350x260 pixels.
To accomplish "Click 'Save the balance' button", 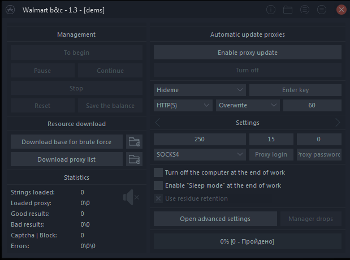I will click(110, 106).
